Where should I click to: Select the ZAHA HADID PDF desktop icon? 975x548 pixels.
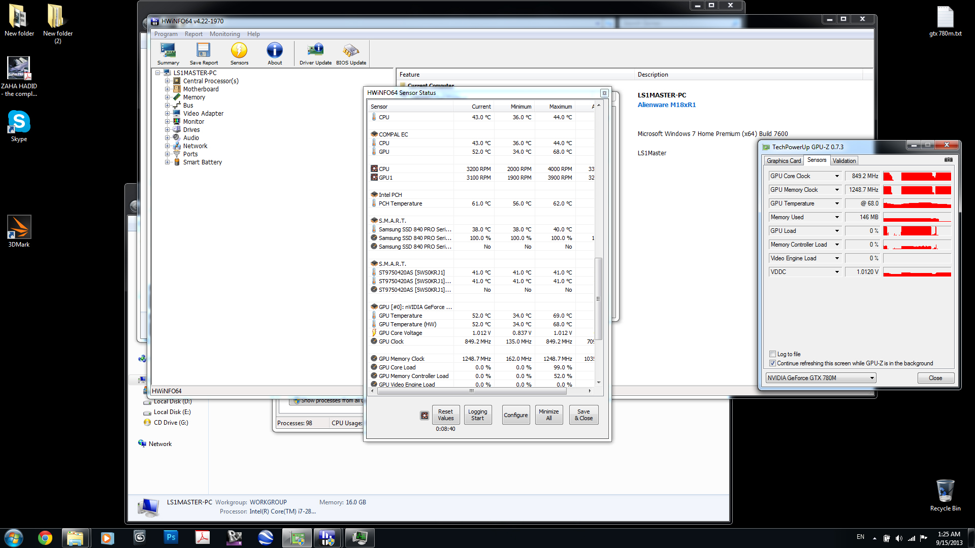(19, 77)
